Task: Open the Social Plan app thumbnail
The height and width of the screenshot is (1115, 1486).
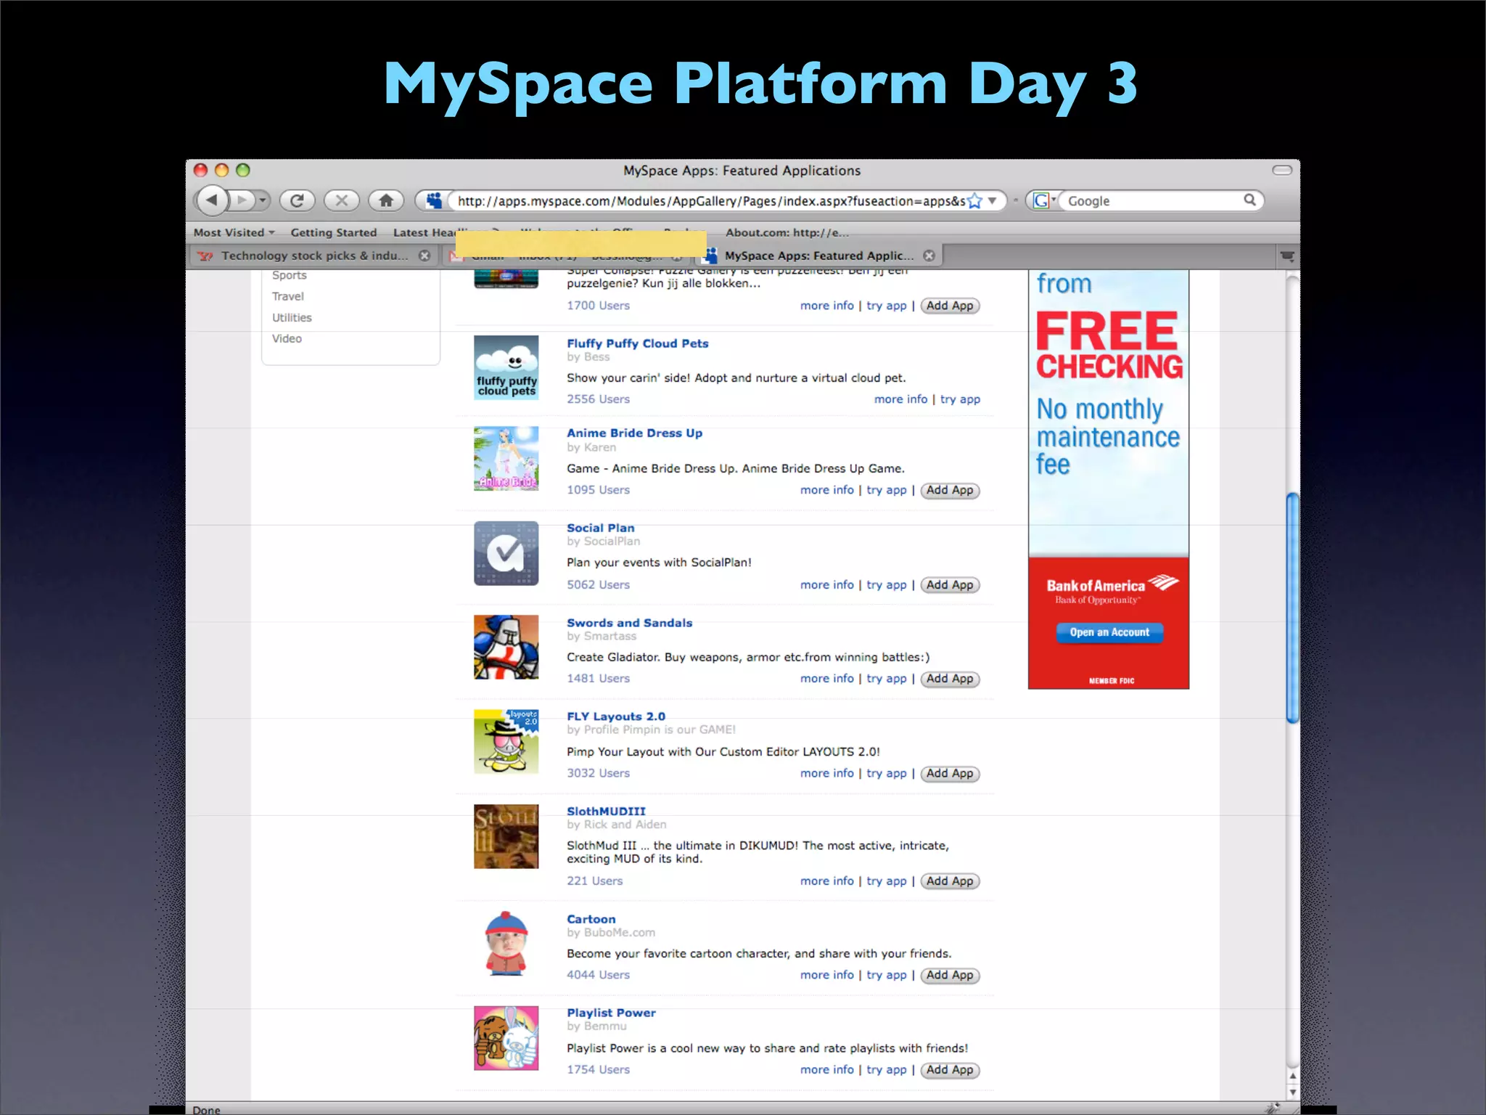Action: [x=506, y=553]
